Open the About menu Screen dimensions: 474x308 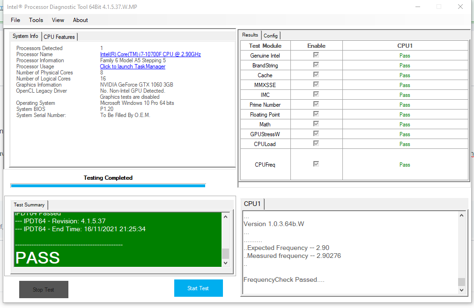tap(80, 20)
